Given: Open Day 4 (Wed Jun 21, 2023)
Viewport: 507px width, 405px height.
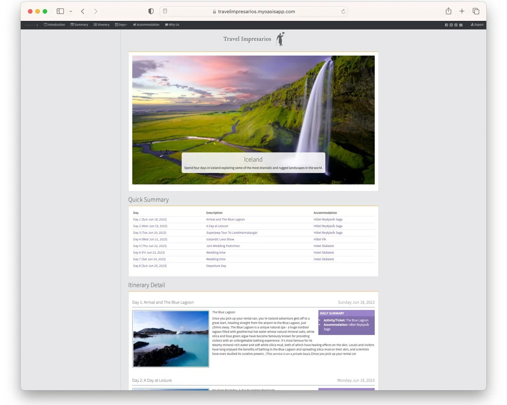Looking at the screenshot, I should pyautogui.click(x=150, y=239).
